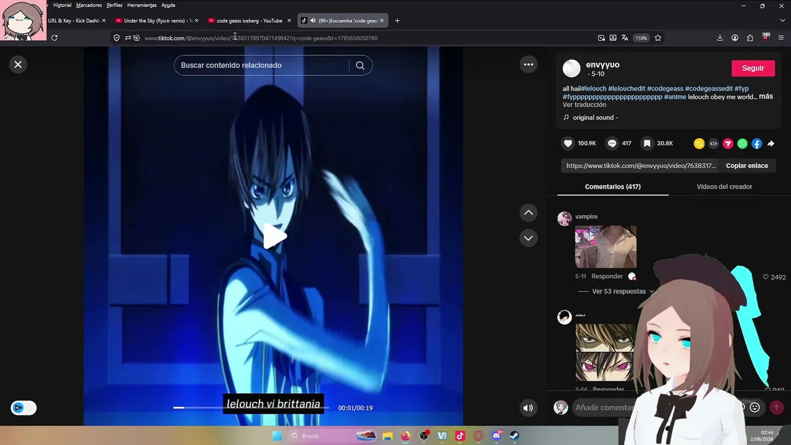This screenshot has height=445, width=791.
Task: Toggle the floating player switch at bottom left
Action: click(x=23, y=407)
